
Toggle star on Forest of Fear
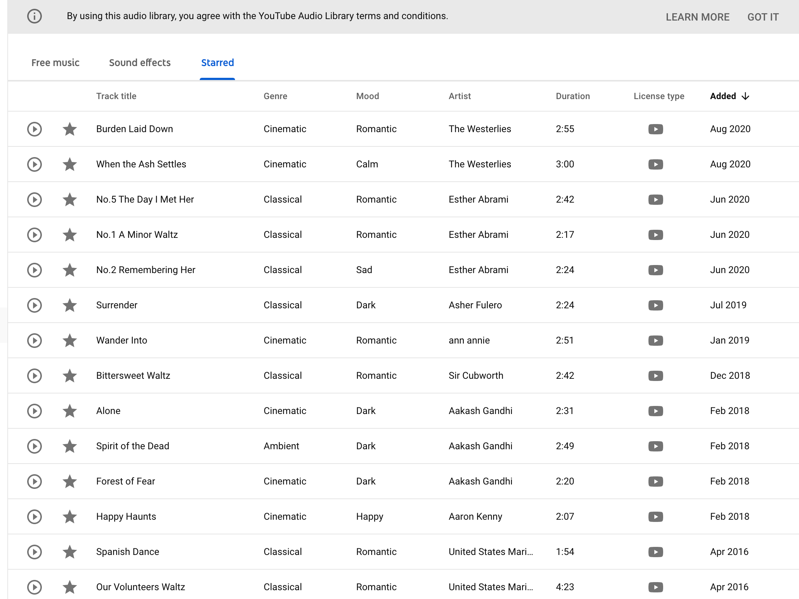70,481
